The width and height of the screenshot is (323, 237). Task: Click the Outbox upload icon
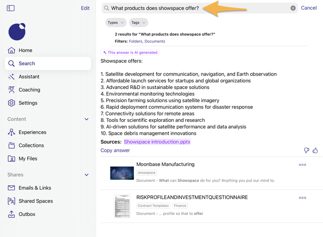(11, 214)
